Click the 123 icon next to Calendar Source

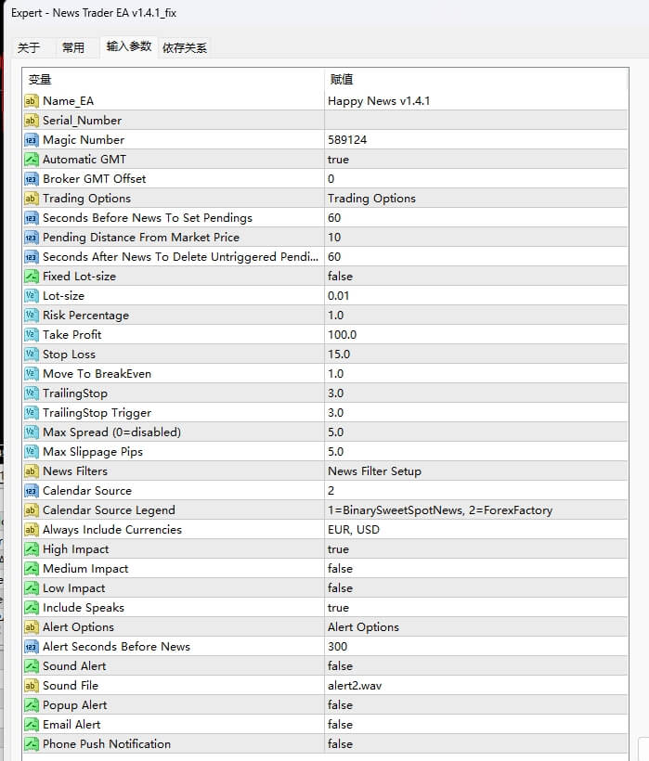pyautogui.click(x=33, y=490)
